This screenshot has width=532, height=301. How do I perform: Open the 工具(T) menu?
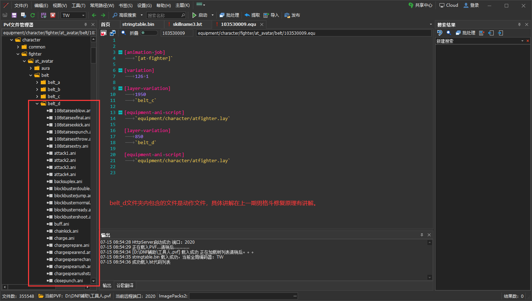[x=78, y=5]
